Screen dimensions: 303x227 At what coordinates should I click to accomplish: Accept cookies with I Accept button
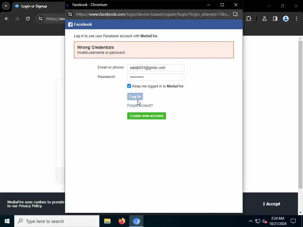coord(271,204)
